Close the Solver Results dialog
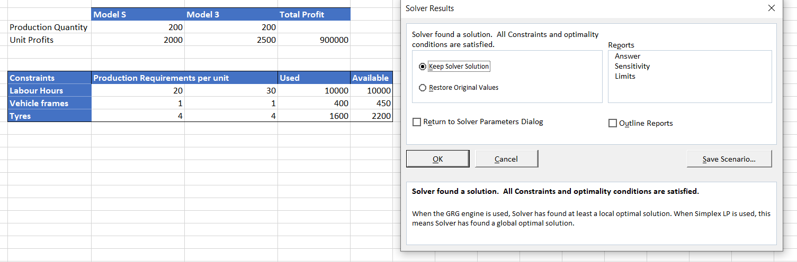 click(x=771, y=8)
